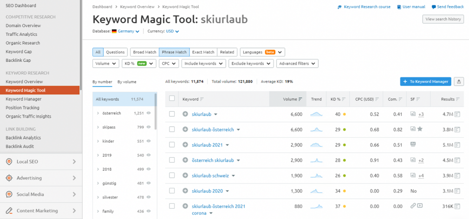
Task: Change currency USD dropdown
Action: [172, 31]
